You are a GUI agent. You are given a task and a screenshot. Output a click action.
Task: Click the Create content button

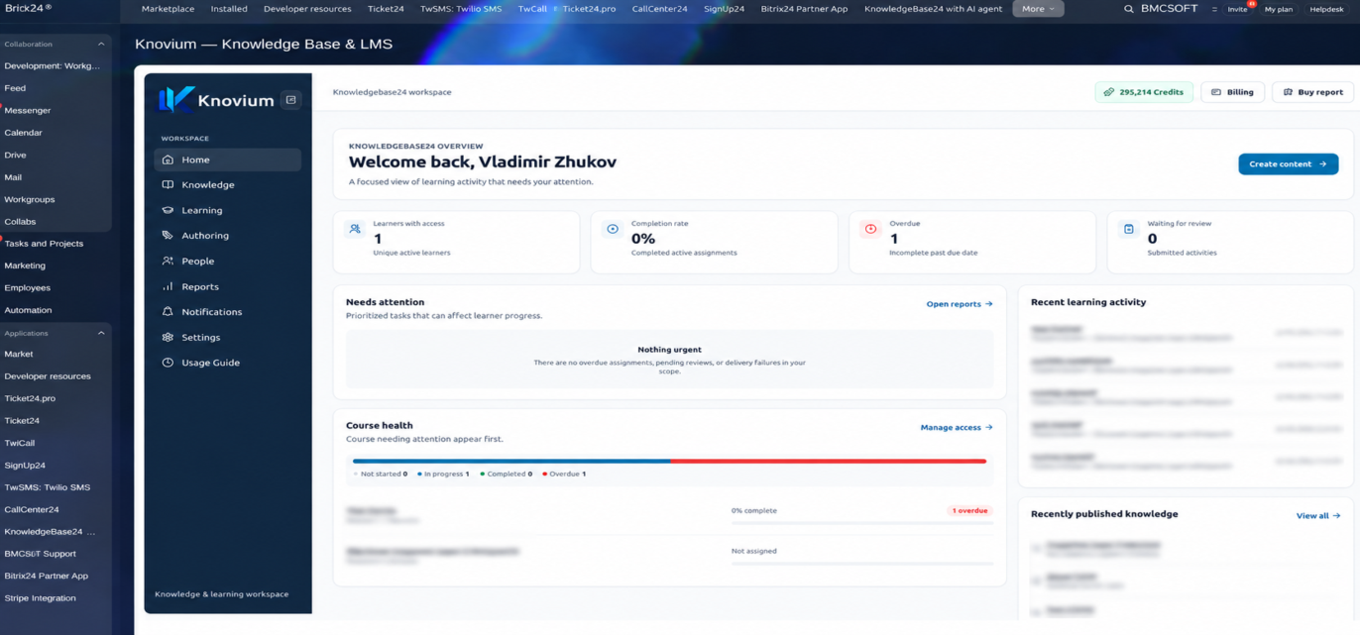(x=1288, y=164)
